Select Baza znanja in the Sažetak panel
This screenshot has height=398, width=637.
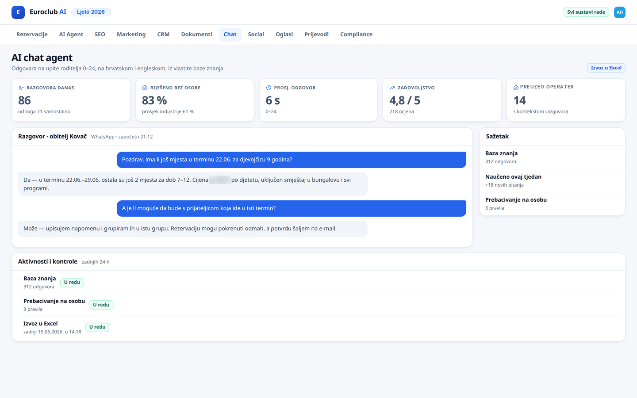tap(553, 157)
